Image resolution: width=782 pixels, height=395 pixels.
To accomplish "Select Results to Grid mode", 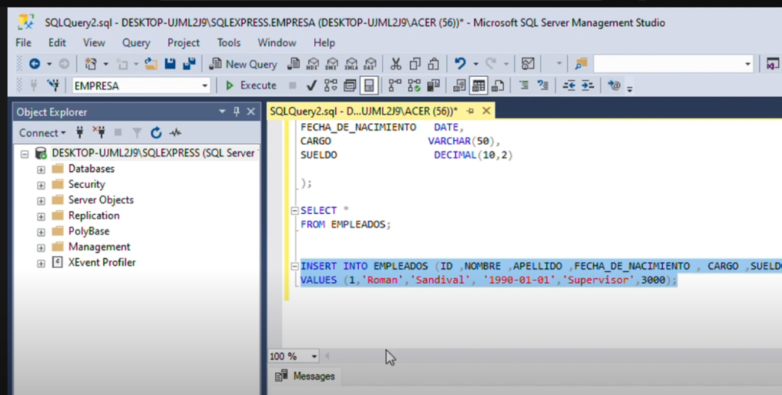I will click(x=478, y=86).
